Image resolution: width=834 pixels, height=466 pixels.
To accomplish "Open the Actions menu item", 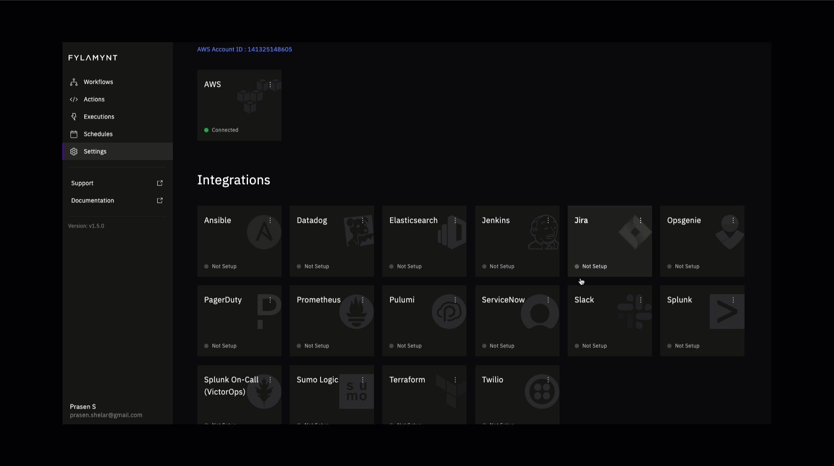I will [x=118, y=99].
